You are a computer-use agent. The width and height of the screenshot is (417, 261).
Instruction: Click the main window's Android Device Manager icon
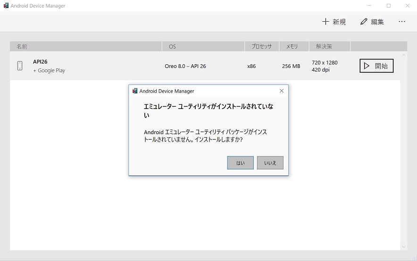tap(6, 6)
